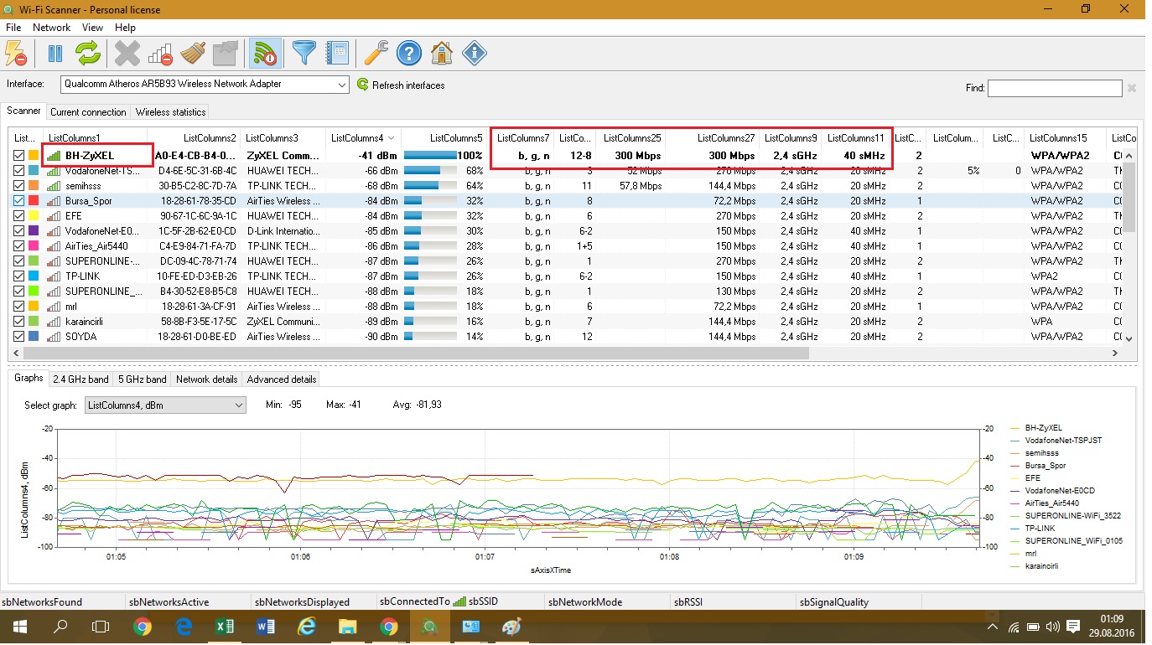Click the grayed folder with hand icon
1152x645 pixels.
click(x=225, y=54)
